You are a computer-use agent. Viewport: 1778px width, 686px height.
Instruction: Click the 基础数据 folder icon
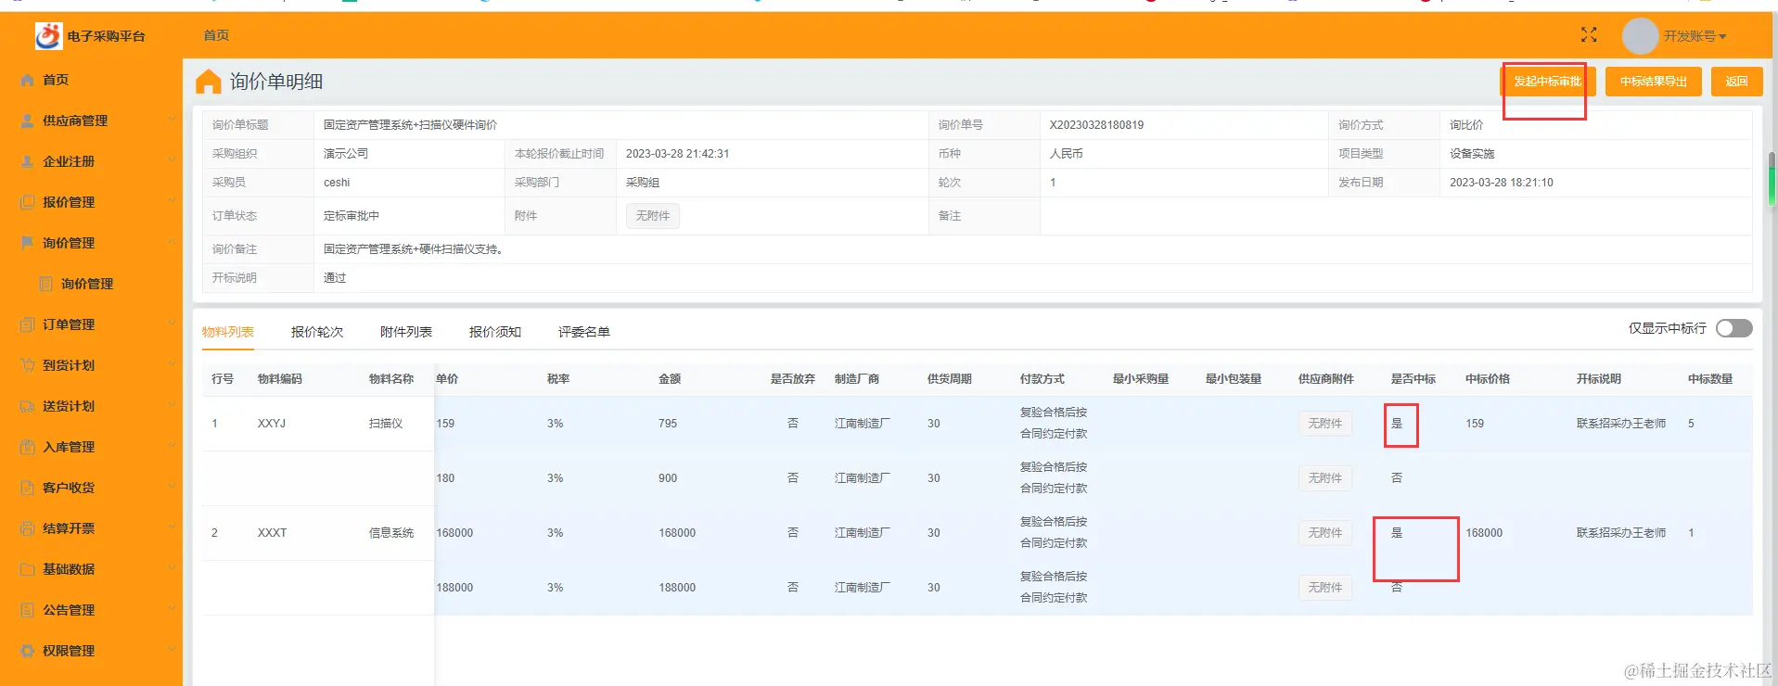pos(28,569)
